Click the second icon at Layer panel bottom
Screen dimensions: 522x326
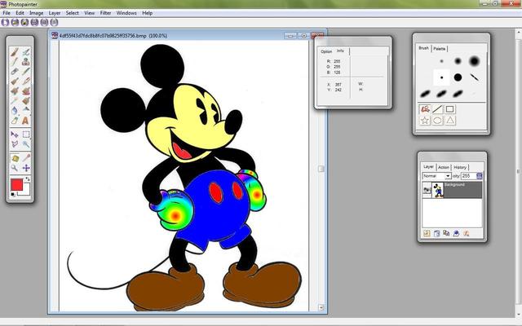(x=437, y=234)
